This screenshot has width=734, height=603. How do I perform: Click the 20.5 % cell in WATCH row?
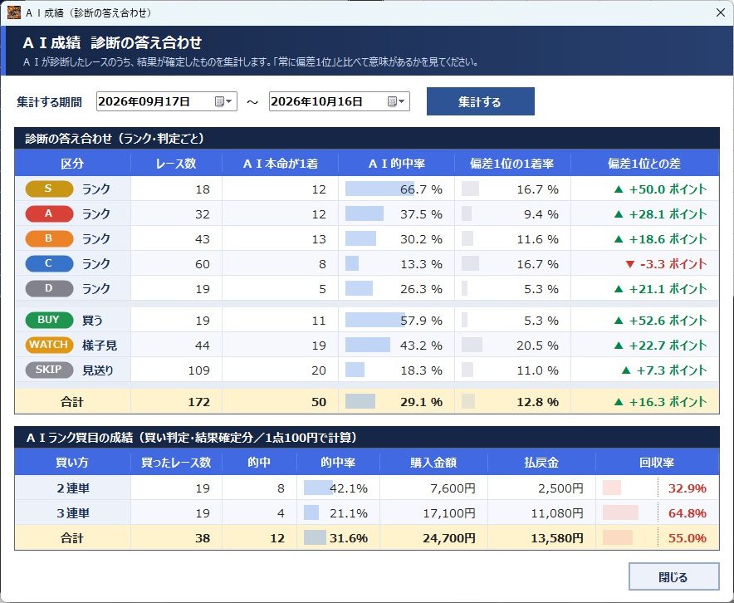pyautogui.click(x=512, y=345)
